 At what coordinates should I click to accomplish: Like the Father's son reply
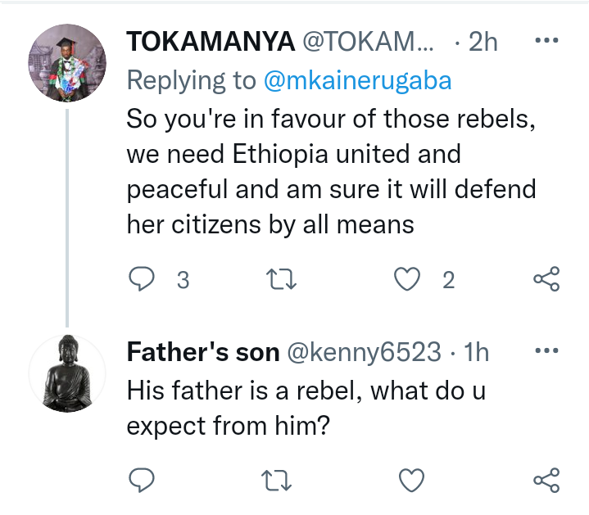click(411, 480)
